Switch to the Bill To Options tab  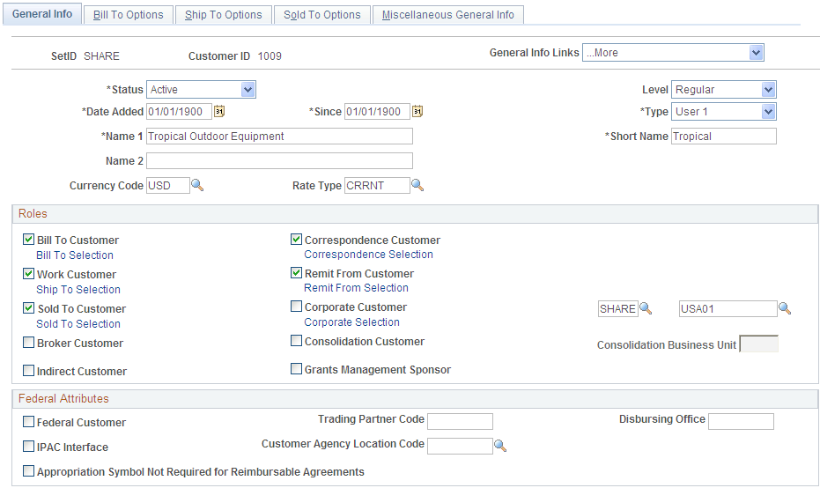tap(128, 15)
